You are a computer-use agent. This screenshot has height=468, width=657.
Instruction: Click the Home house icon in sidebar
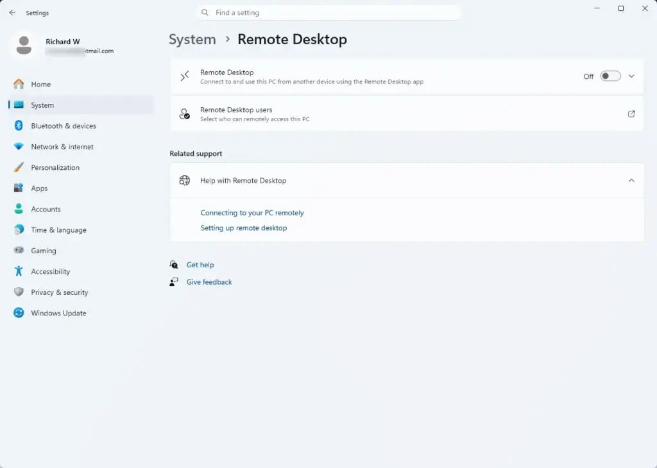point(19,84)
